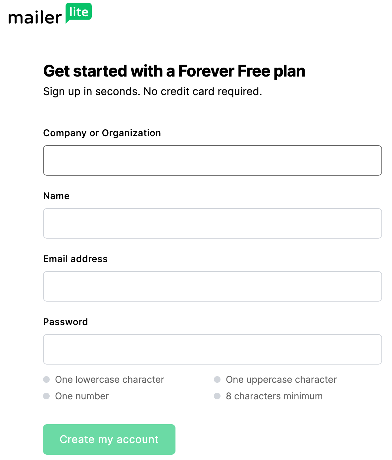Click the gray dot beside One lowercase character
The height and width of the screenshot is (460, 392).
point(46,379)
